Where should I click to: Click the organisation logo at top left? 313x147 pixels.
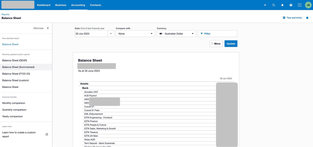pyautogui.click(x=18, y=5)
